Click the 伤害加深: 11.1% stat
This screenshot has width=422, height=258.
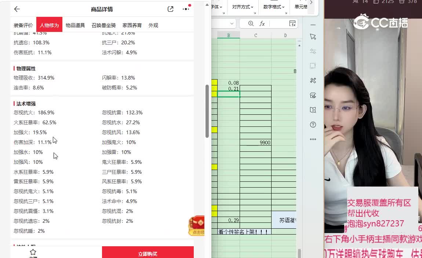tap(33, 142)
